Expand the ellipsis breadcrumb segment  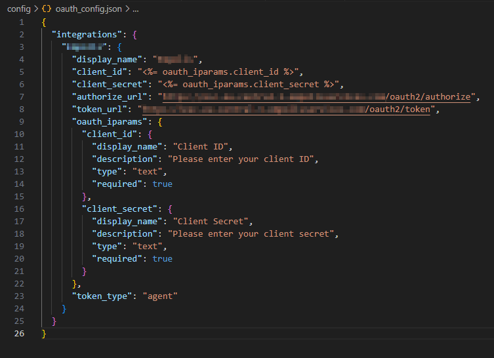(135, 9)
